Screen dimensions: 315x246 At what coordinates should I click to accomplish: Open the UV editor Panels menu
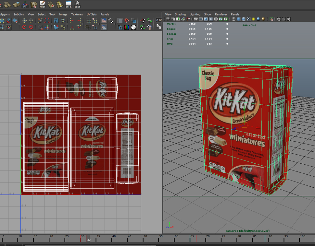tap(105, 14)
